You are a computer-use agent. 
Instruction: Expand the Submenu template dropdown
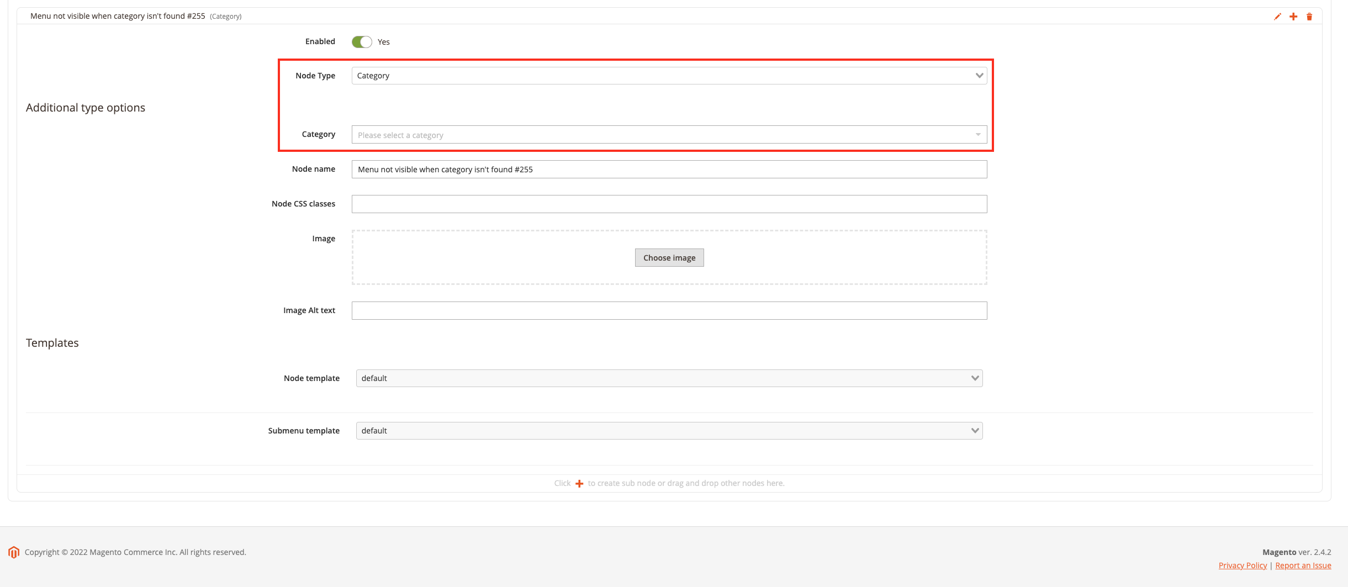(x=669, y=430)
